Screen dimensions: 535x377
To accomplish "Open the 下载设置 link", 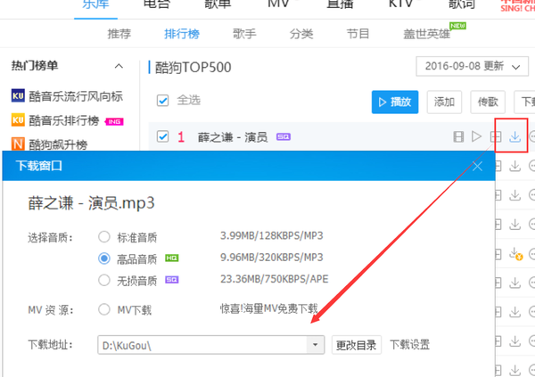I will coord(409,345).
